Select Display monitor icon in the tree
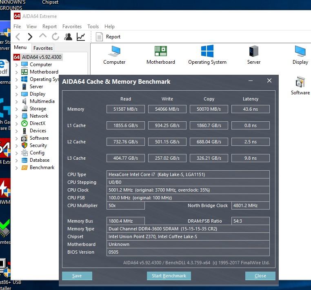 (x=24, y=94)
